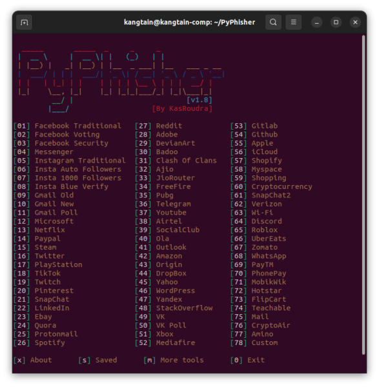Click the 'Reddit' entry
Viewport: 379px width, 387px height.
tap(169, 126)
